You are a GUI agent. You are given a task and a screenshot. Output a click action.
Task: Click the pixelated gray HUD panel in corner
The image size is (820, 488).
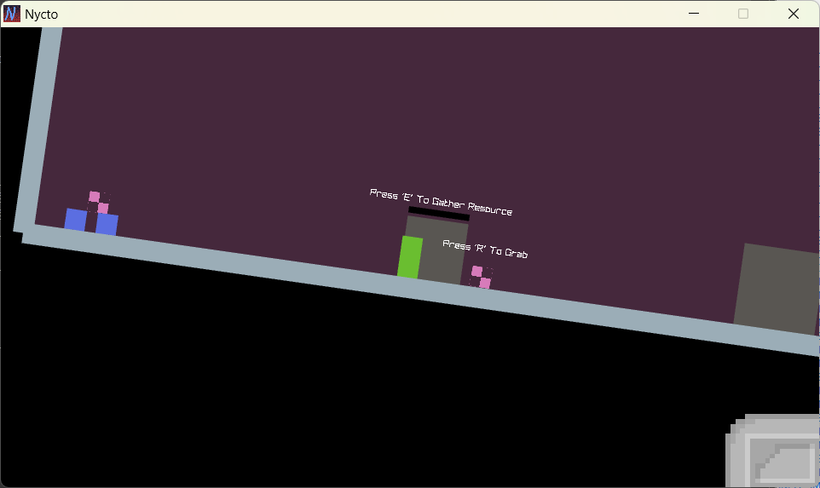click(773, 451)
